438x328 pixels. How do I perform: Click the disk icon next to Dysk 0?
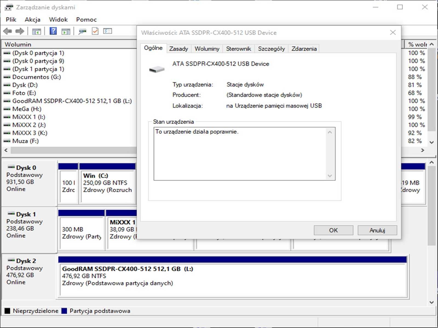coord(11,167)
